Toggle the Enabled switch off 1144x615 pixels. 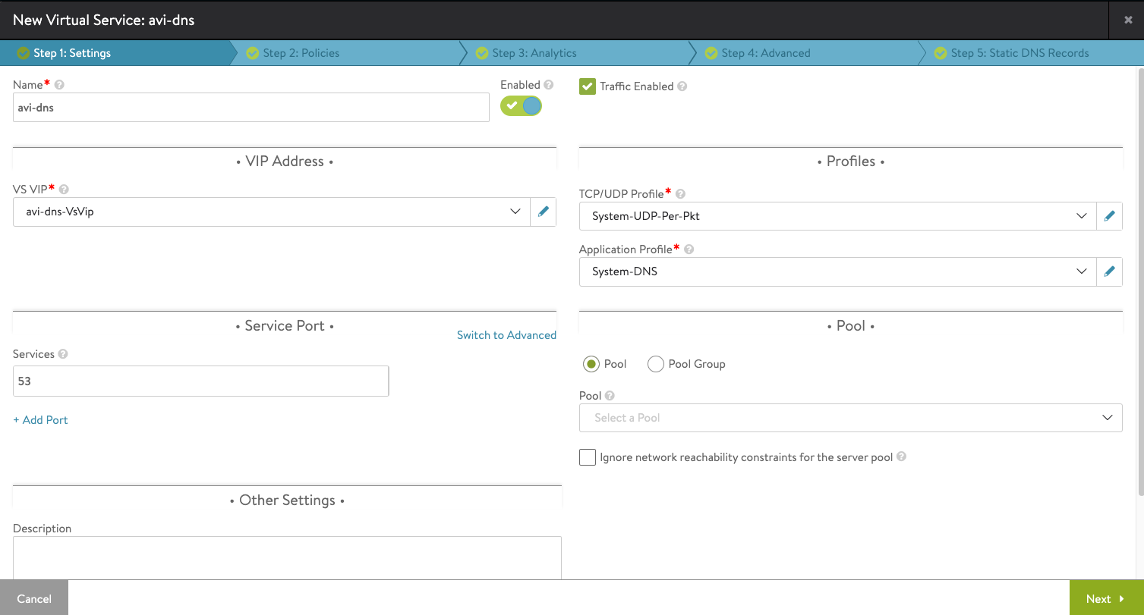[521, 105]
